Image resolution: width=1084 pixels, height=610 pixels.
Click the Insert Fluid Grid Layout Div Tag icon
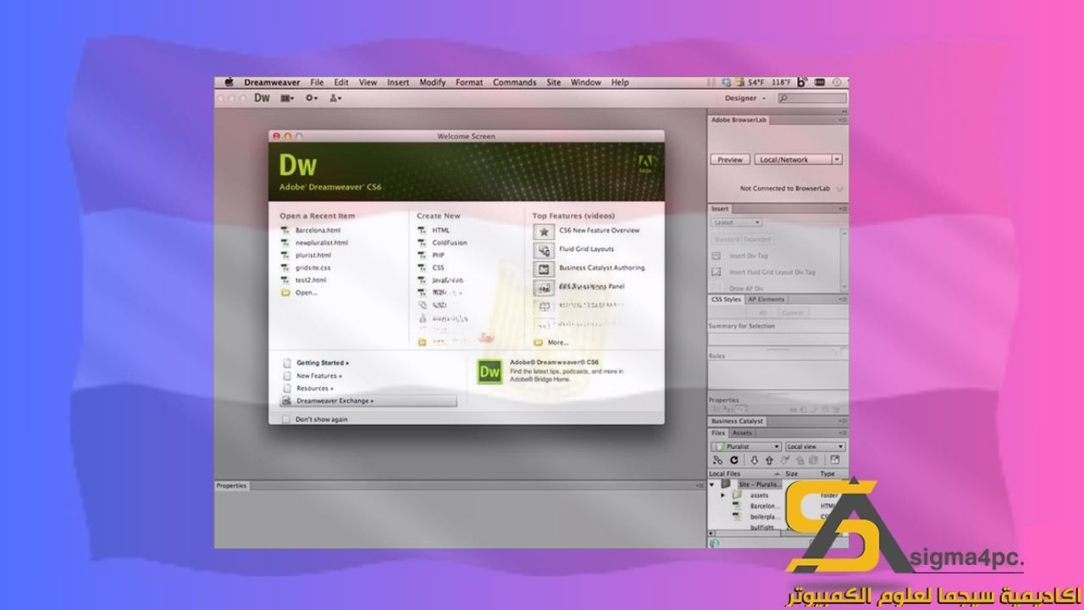tap(716, 272)
